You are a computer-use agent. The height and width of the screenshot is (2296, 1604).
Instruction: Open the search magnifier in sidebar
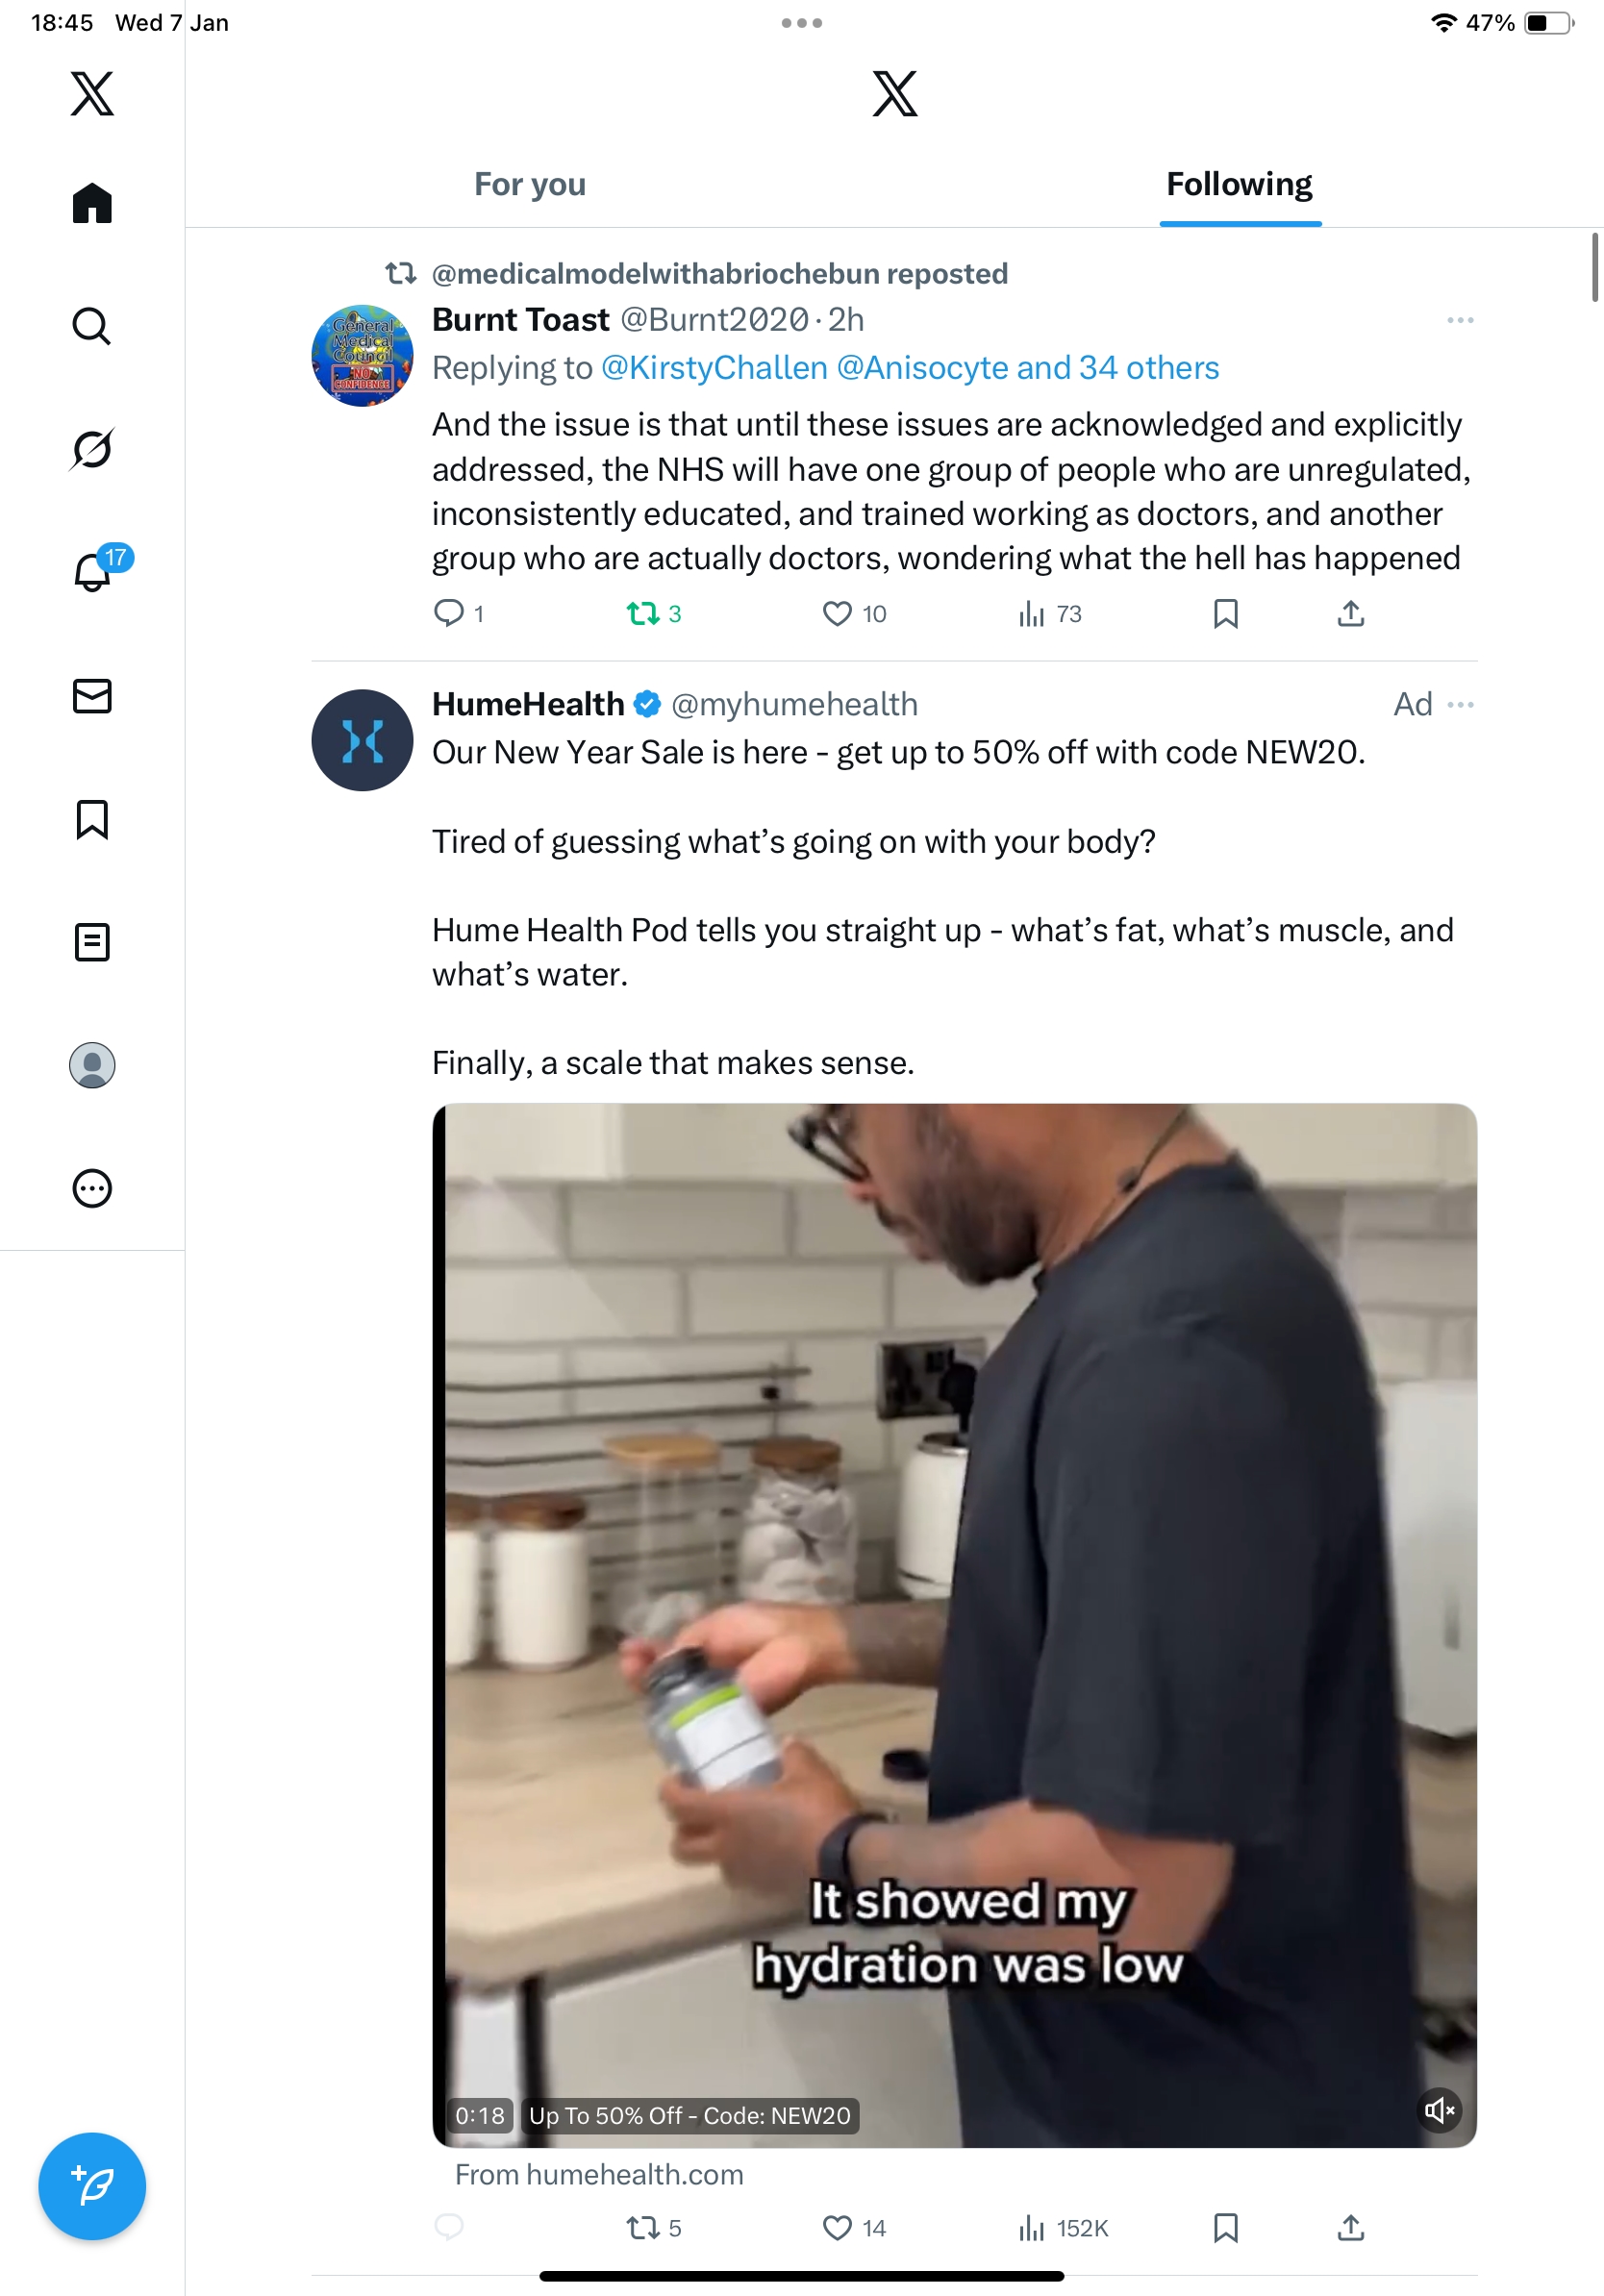[92, 326]
